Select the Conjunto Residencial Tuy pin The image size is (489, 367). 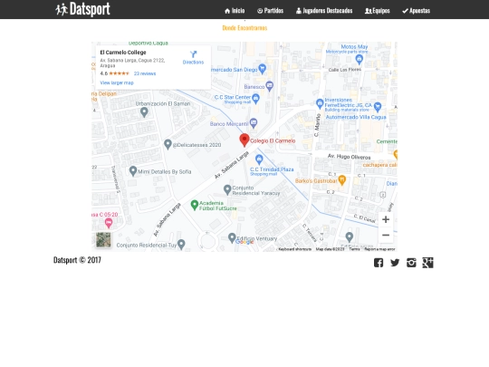pyautogui.click(x=181, y=244)
